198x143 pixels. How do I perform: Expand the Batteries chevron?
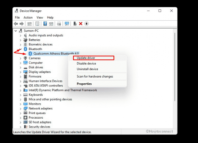[x=20, y=40]
